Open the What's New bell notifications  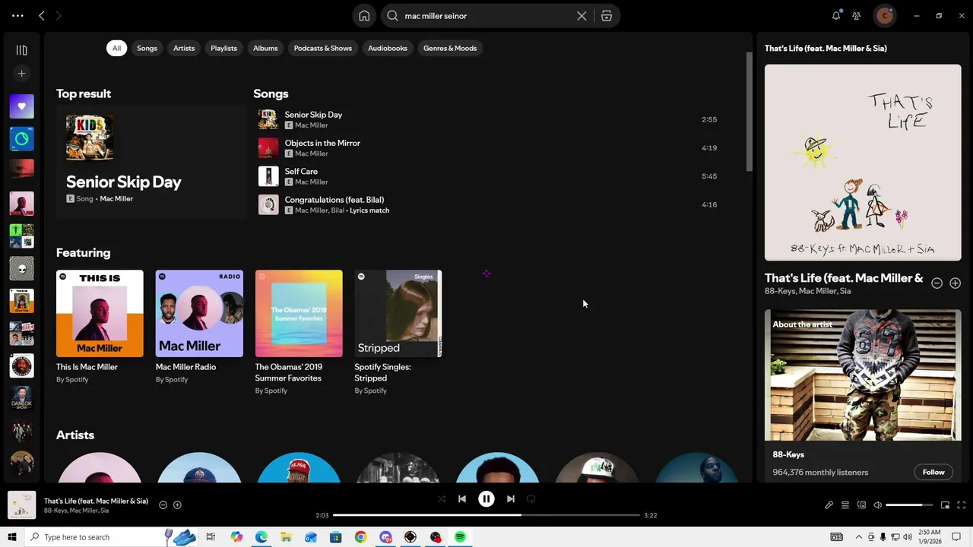click(x=836, y=15)
